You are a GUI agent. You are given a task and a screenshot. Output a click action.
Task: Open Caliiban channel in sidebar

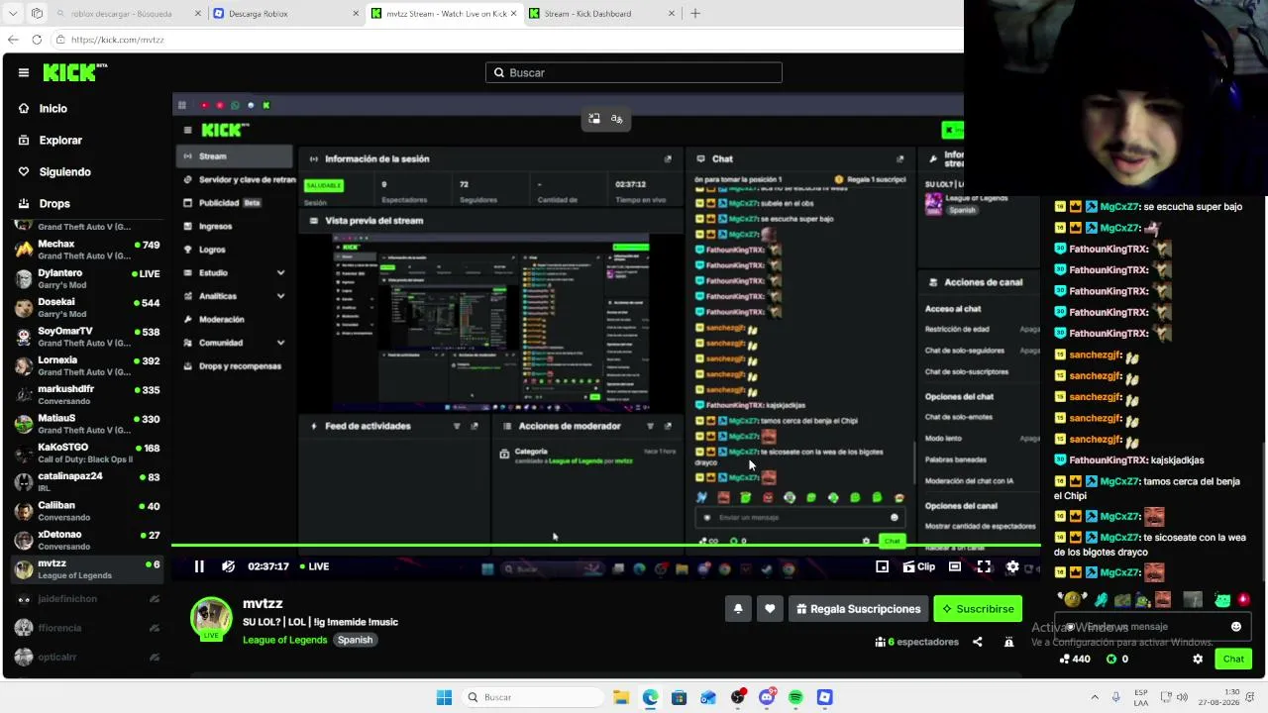tap(87, 511)
